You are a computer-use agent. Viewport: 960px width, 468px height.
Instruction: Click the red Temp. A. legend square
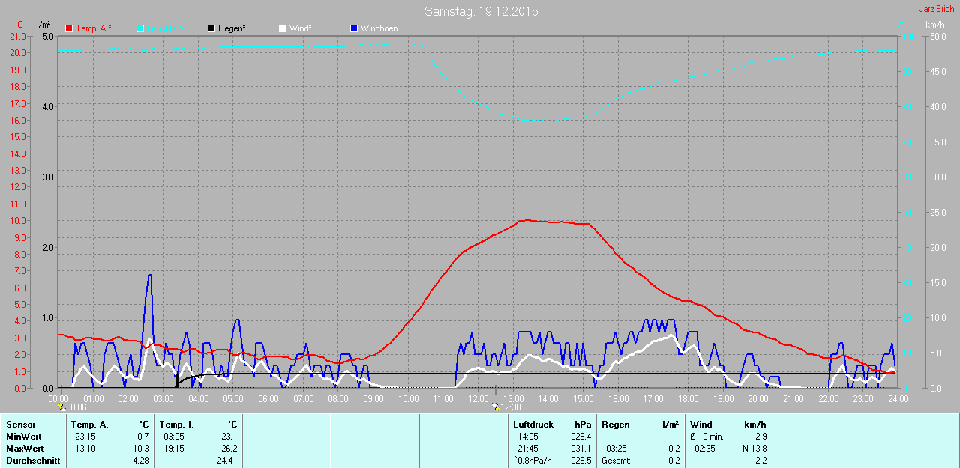pyautogui.click(x=70, y=28)
